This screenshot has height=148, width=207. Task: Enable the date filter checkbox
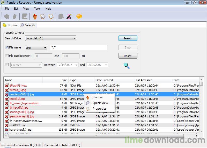pos(7,65)
